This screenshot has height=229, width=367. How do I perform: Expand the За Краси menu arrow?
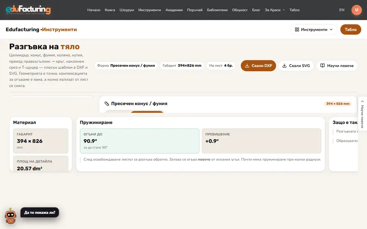click(x=284, y=10)
